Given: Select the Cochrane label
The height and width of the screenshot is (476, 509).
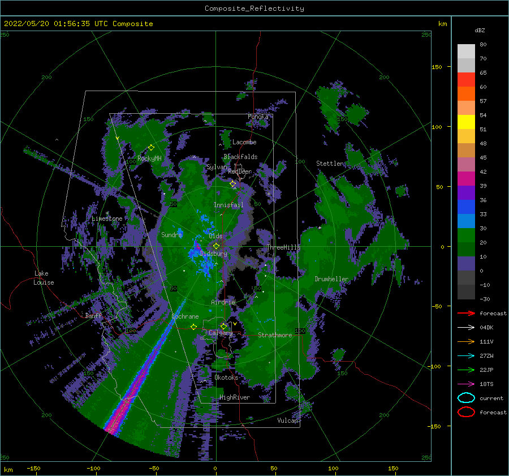Looking at the screenshot, I should coord(185,316).
